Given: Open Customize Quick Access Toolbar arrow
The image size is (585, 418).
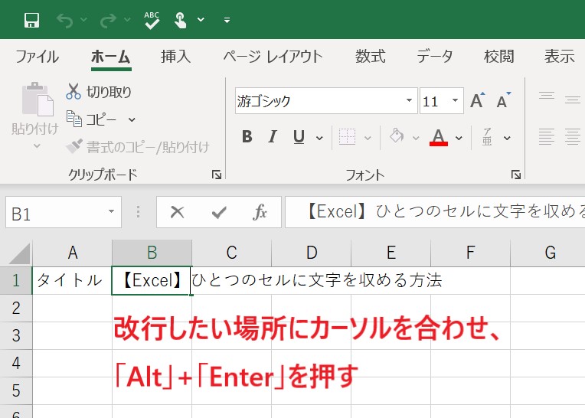Looking at the screenshot, I should pyautogui.click(x=227, y=21).
